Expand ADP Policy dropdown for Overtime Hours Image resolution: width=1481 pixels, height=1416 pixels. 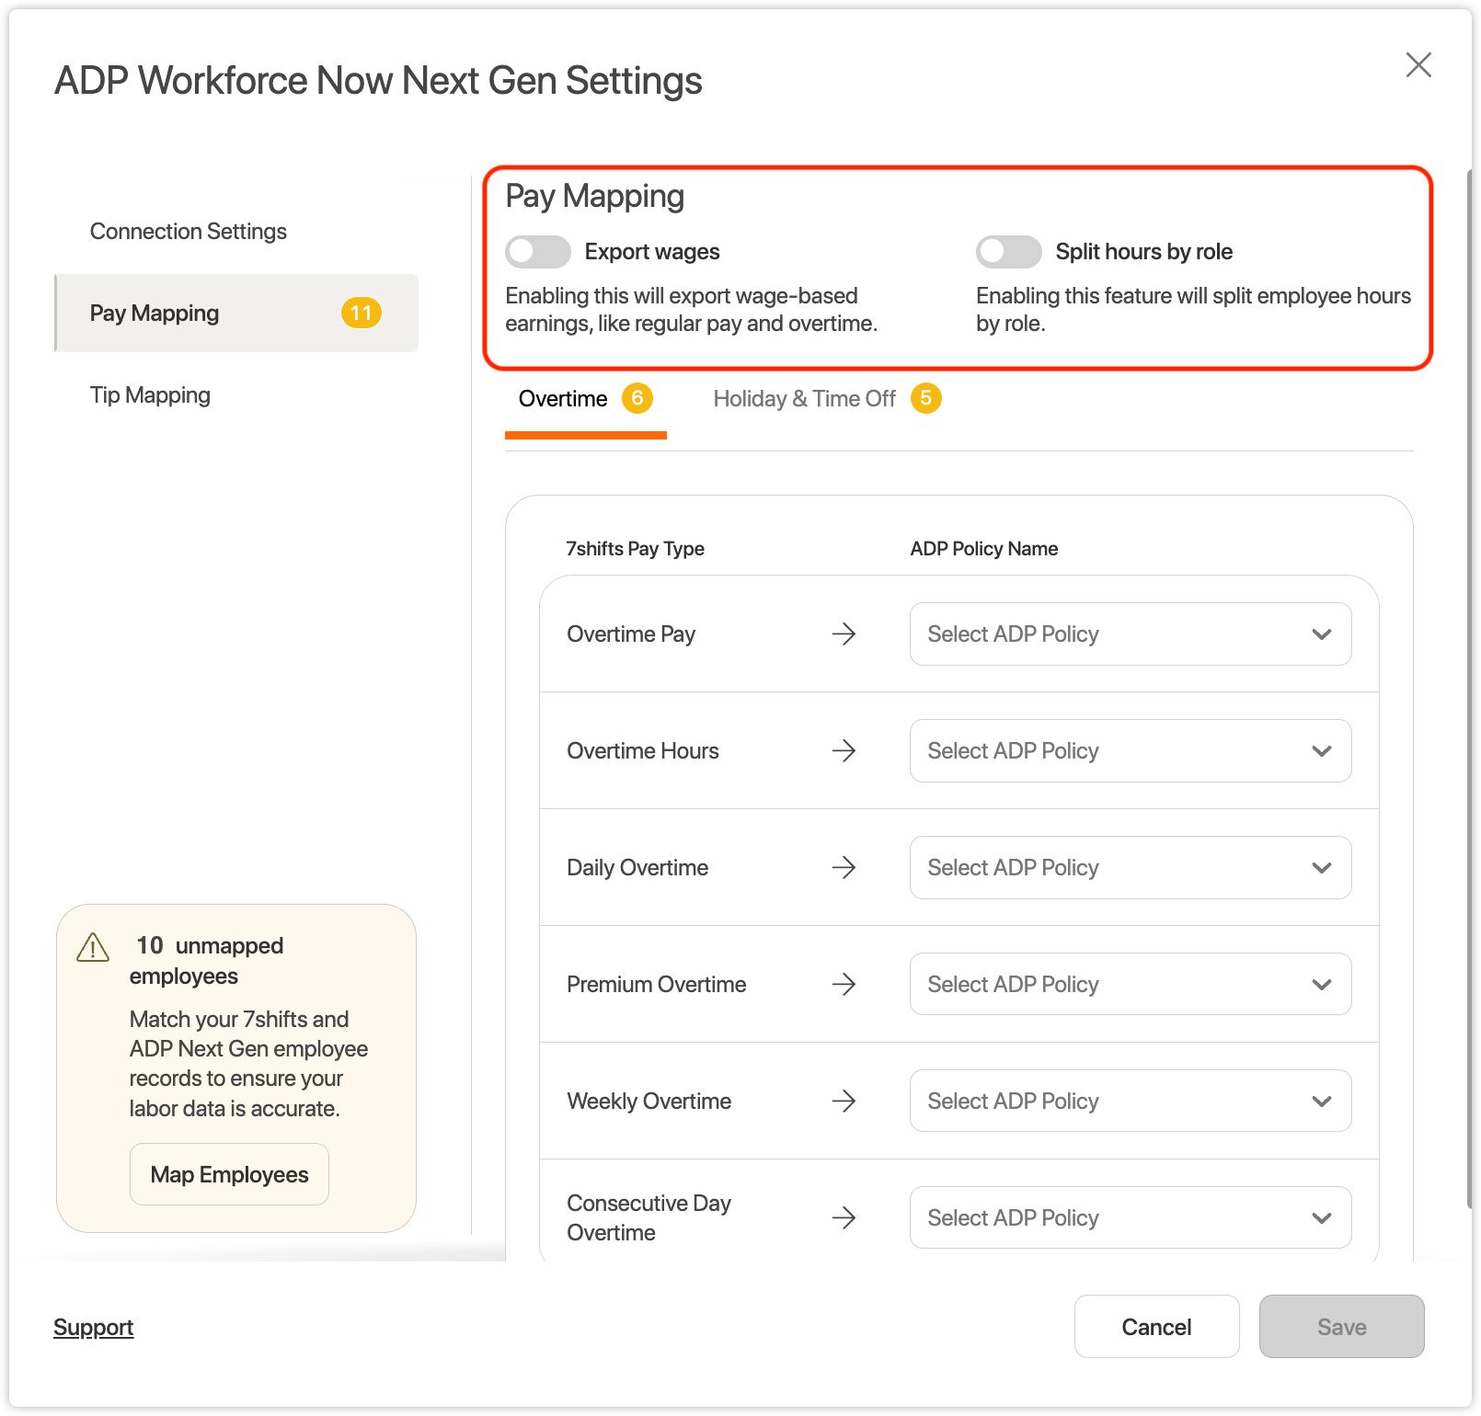[1130, 751]
